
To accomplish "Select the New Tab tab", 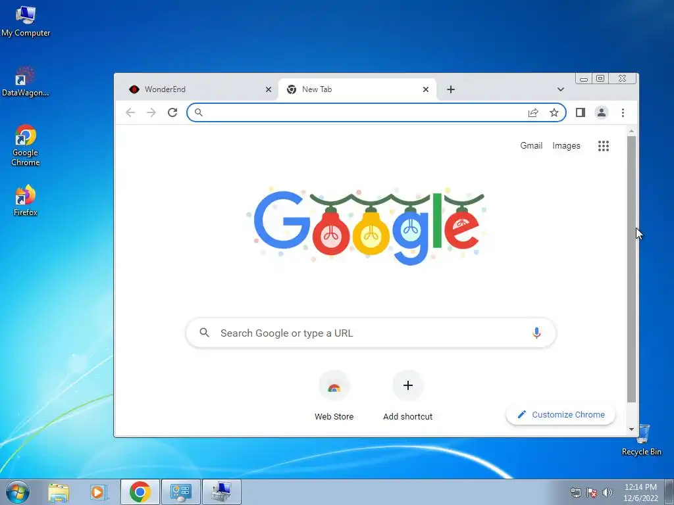I will pos(357,89).
